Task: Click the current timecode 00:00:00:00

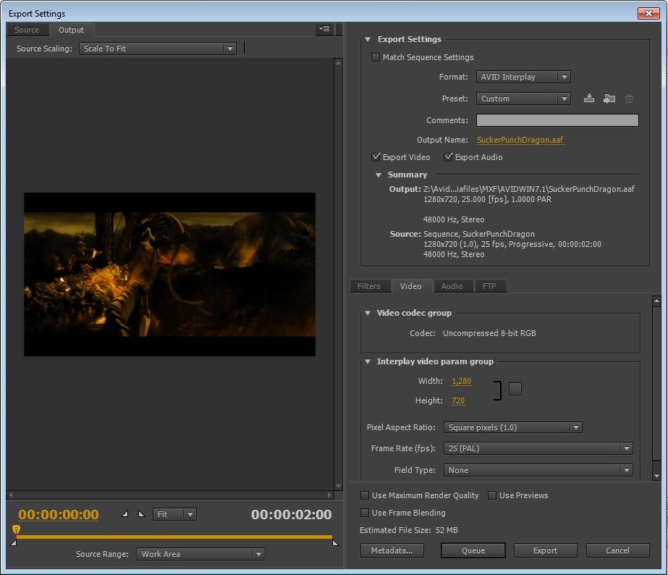Action: click(x=59, y=514)
